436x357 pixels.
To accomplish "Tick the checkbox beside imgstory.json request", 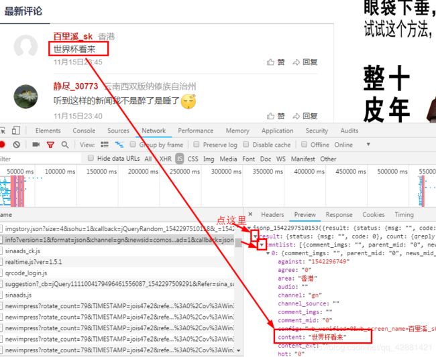I will 1,229.
